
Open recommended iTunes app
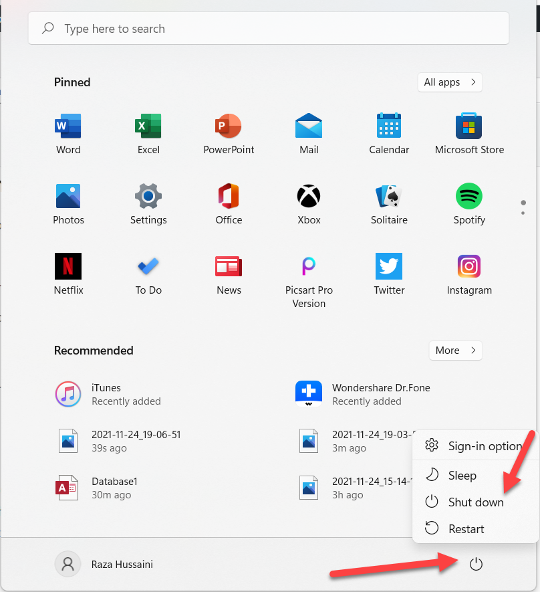pos(107,394)
